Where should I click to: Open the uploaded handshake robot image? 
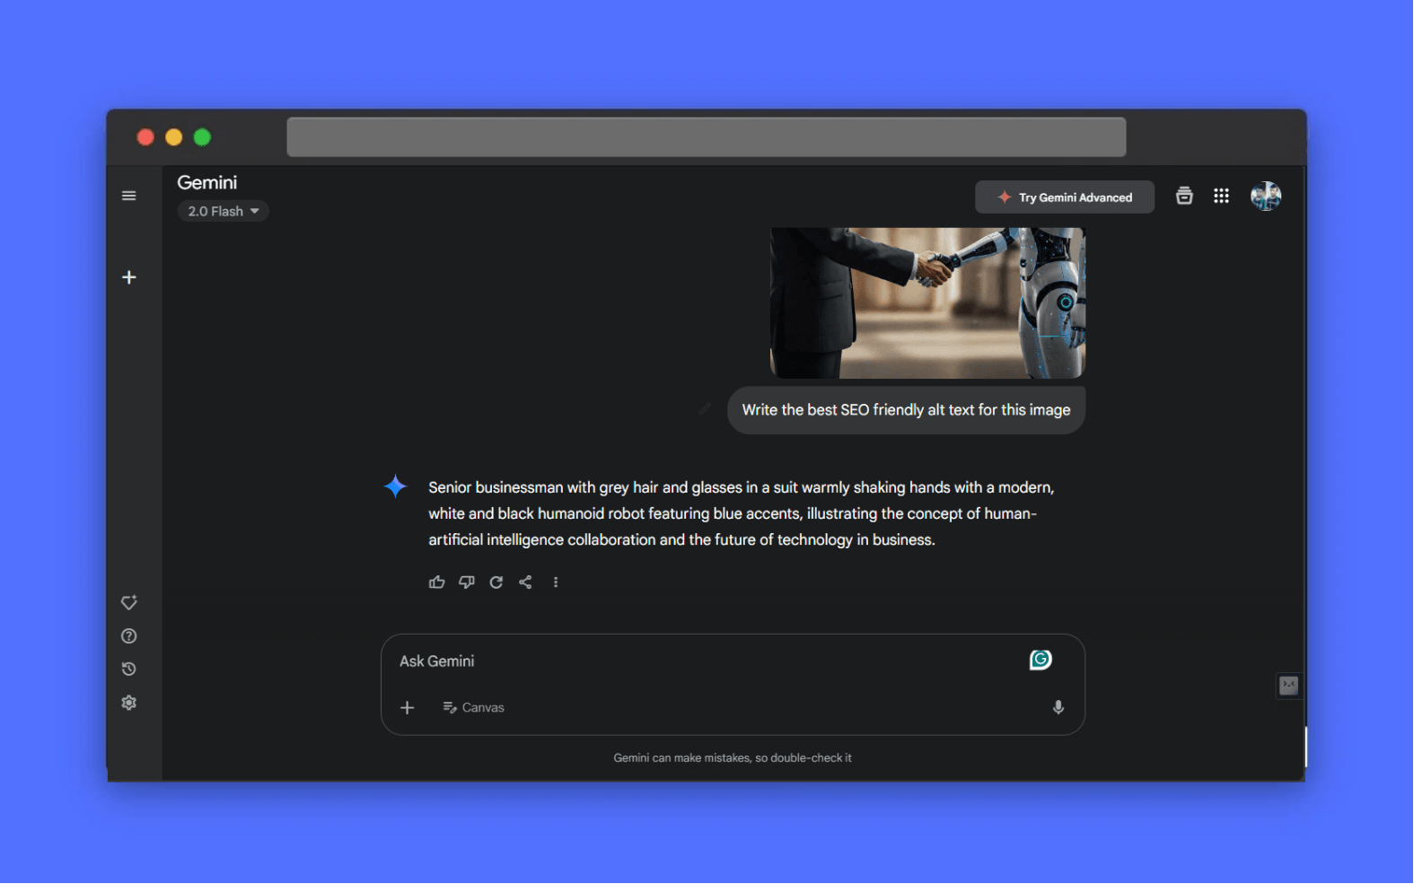pos(928,302)
